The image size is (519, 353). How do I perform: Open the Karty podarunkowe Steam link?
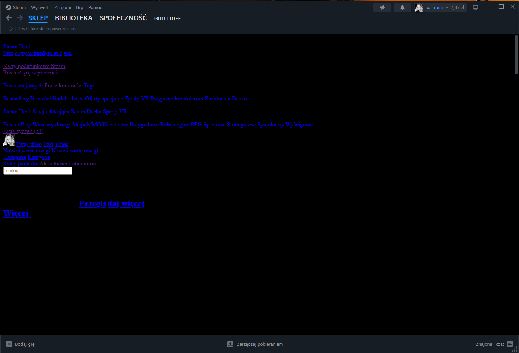pos(34,66)
